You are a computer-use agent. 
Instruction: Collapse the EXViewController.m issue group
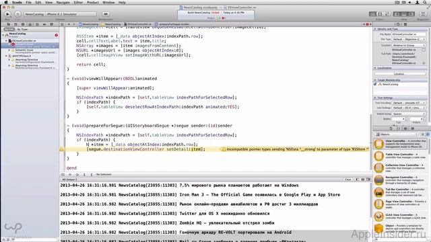[6, 40]
